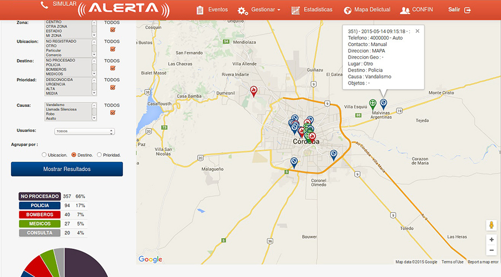Open the CONFIN menu label
The width and height of the screenshot is (501, 277).
(x=423, y=9)
